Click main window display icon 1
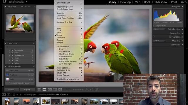 point(4,94)
